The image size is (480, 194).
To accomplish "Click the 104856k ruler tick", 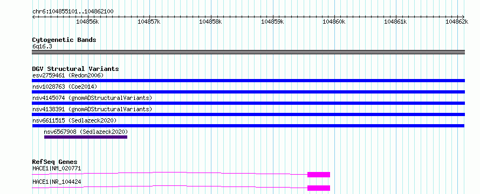I will coord(87,21).
